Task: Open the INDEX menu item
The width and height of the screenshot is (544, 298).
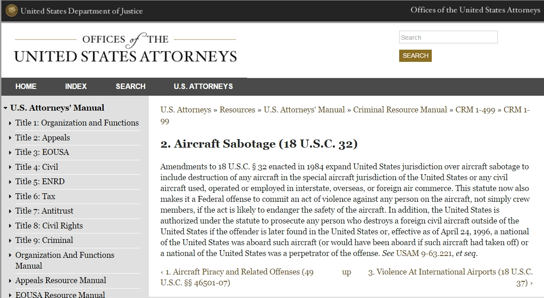Action: (x=76, y=86)
